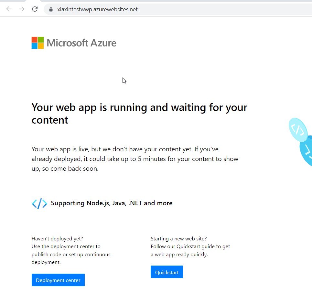Open the Quickstart guide
The height and width of the screenshot is (303, 312).
tap(167, 272)
